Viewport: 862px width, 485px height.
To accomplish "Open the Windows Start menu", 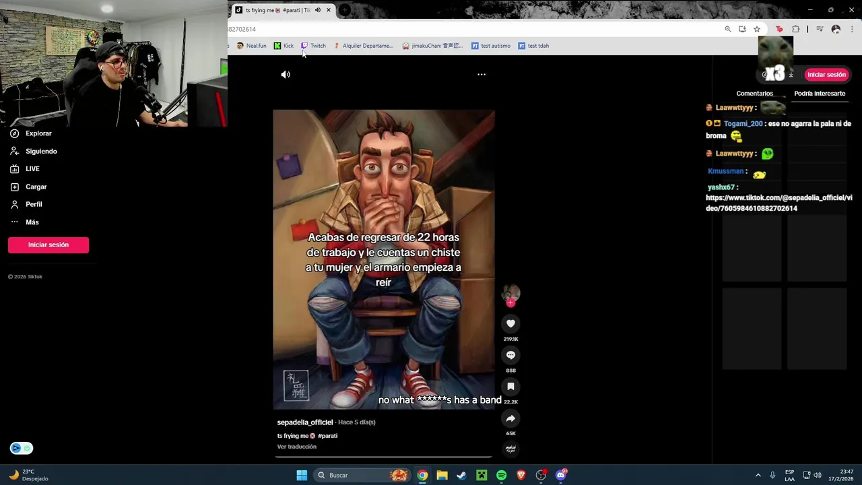I will coord(302,475).
